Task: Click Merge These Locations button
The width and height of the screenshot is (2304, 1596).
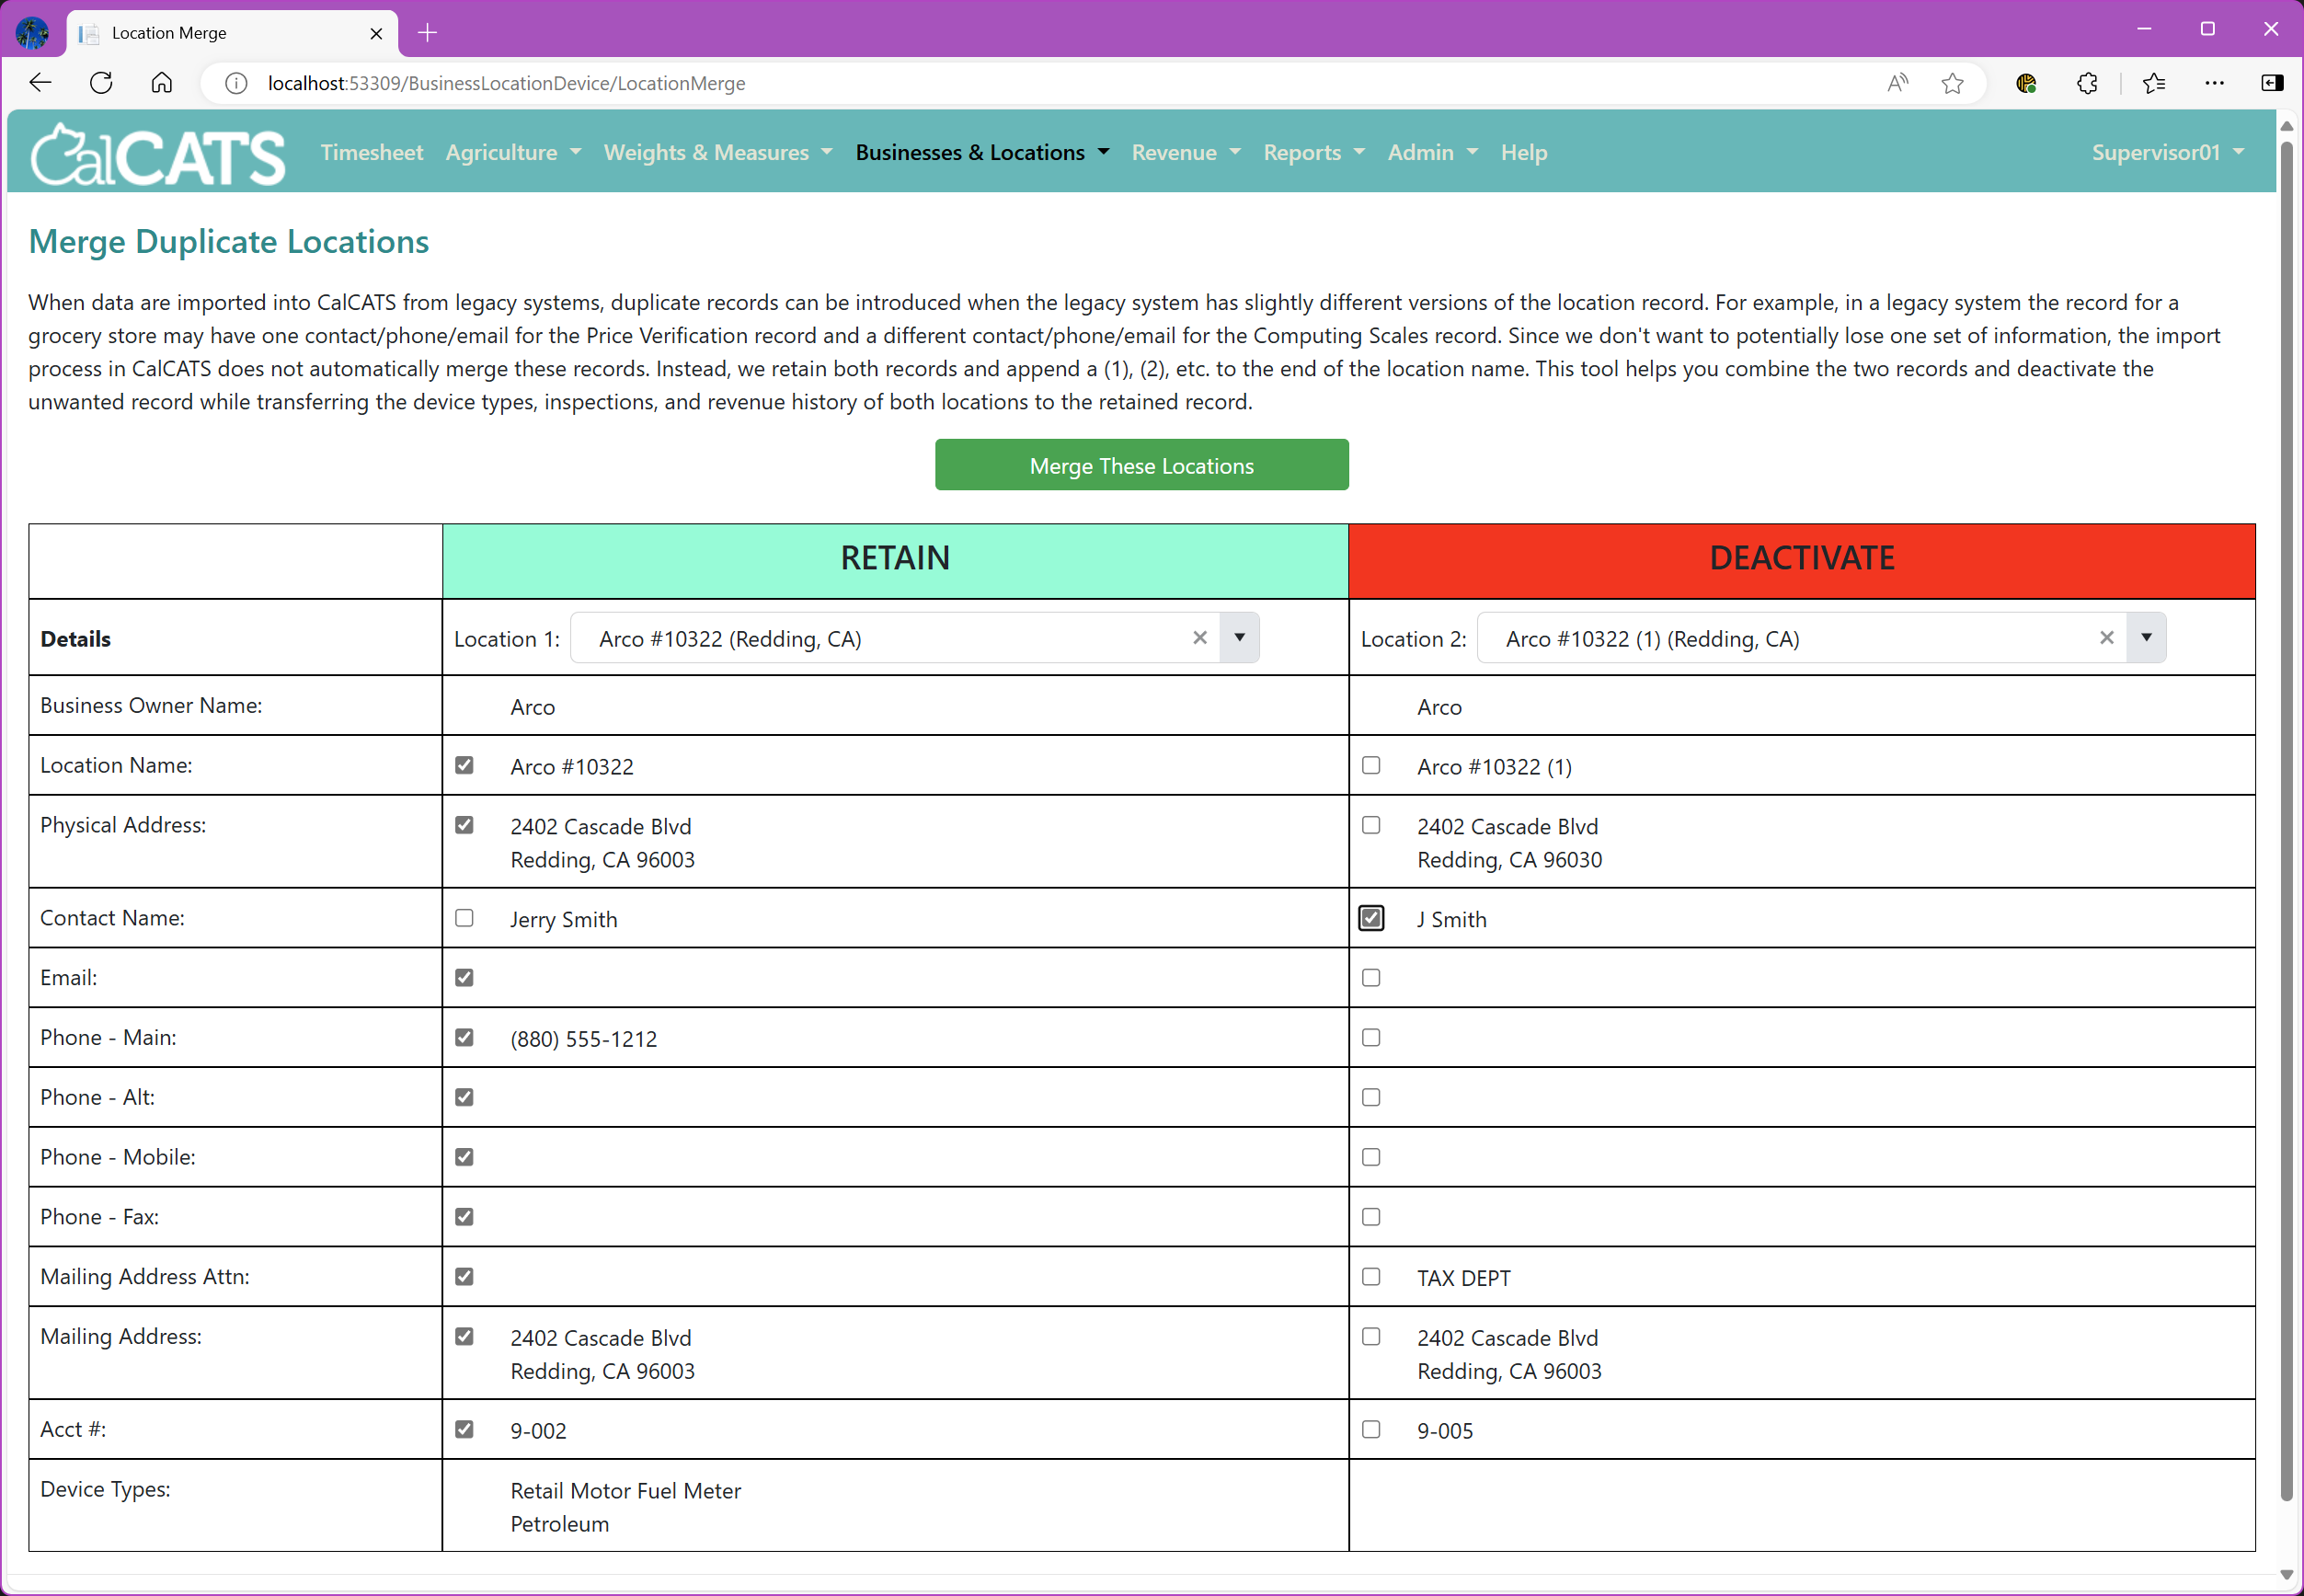Action: pyautogui.click(x=1141, y=465)
